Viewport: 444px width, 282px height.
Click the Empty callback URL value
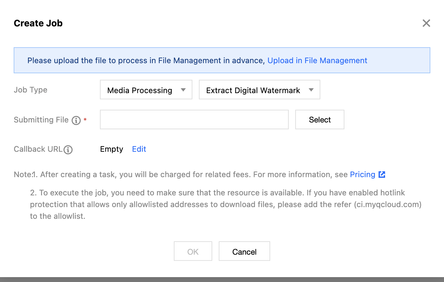pyautogui.click(x=112, y=149)
